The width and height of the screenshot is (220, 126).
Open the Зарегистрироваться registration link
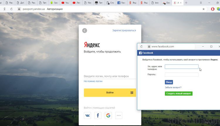pyautogui.click(x=124, y=30)
